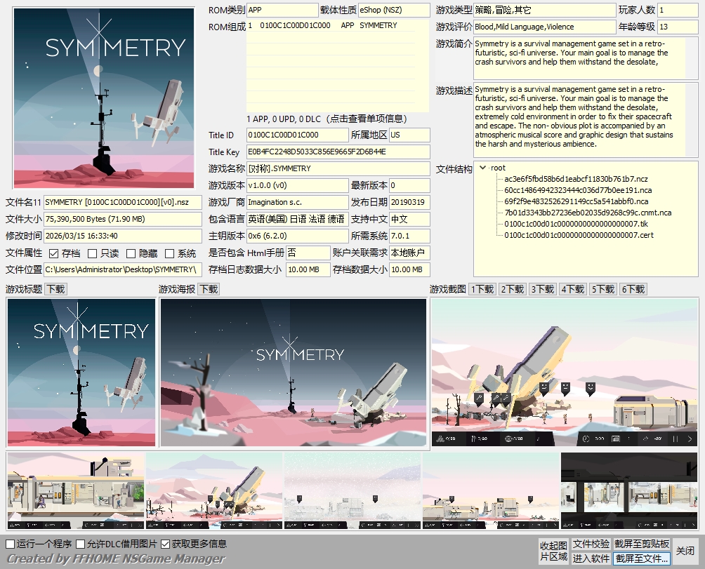705x569 pixels.
Task: Collapse the root node in file structure tree
Action: 483,168
